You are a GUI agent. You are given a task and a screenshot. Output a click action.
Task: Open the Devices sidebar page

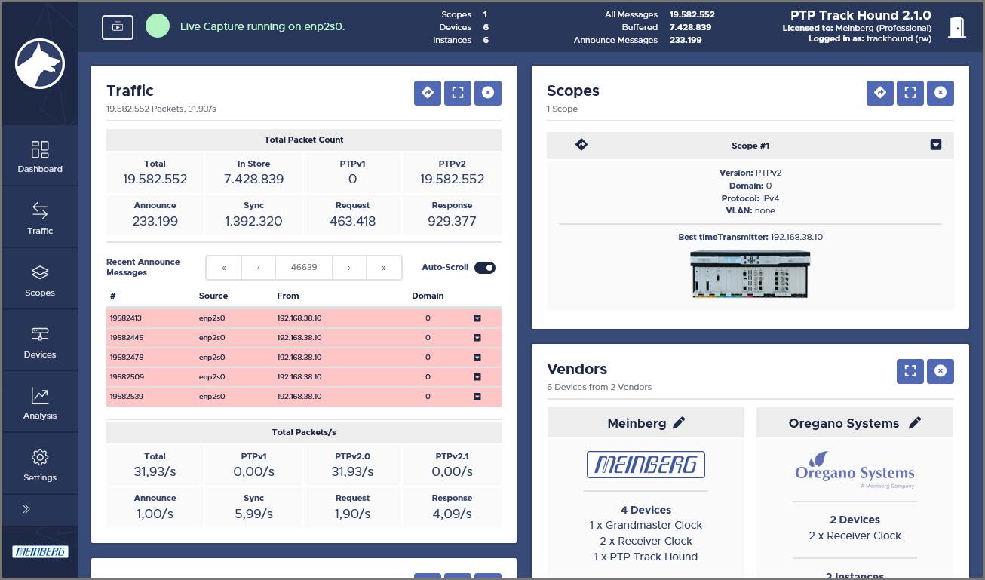click(x=40, y=342)
